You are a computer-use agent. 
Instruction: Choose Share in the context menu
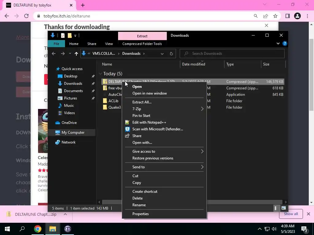pos(164,136)
